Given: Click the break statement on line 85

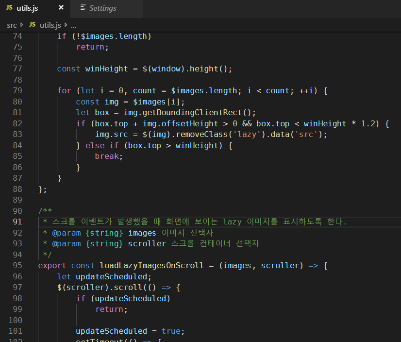Looking at the screenshot, I should 109,156.
